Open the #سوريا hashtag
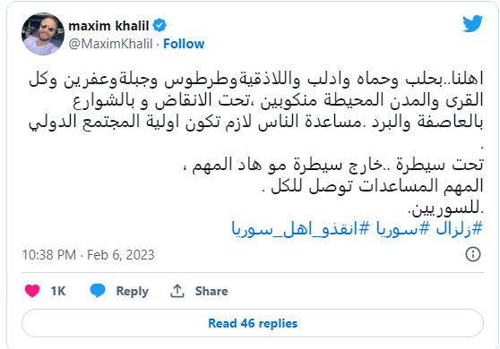 [x=403, y=228]
